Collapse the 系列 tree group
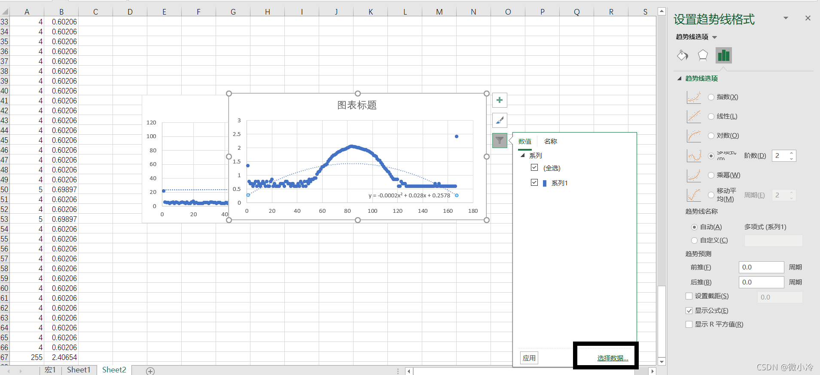This screenshot has width=820, height=375. pyautogui.click(x=523, y=156)
